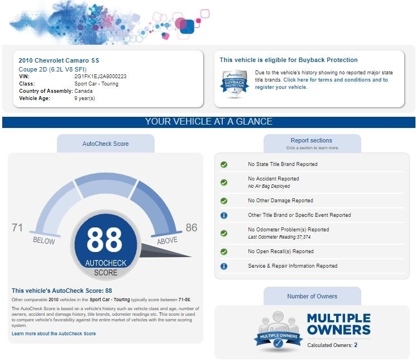
Task: Click blue info icon beside Other Title Brand
Action: [224, 215]
